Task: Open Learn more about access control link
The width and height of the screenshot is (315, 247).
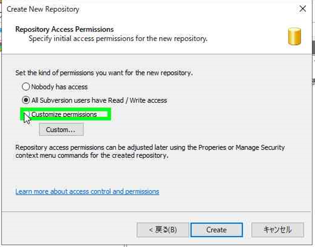Action: [87, 191]
